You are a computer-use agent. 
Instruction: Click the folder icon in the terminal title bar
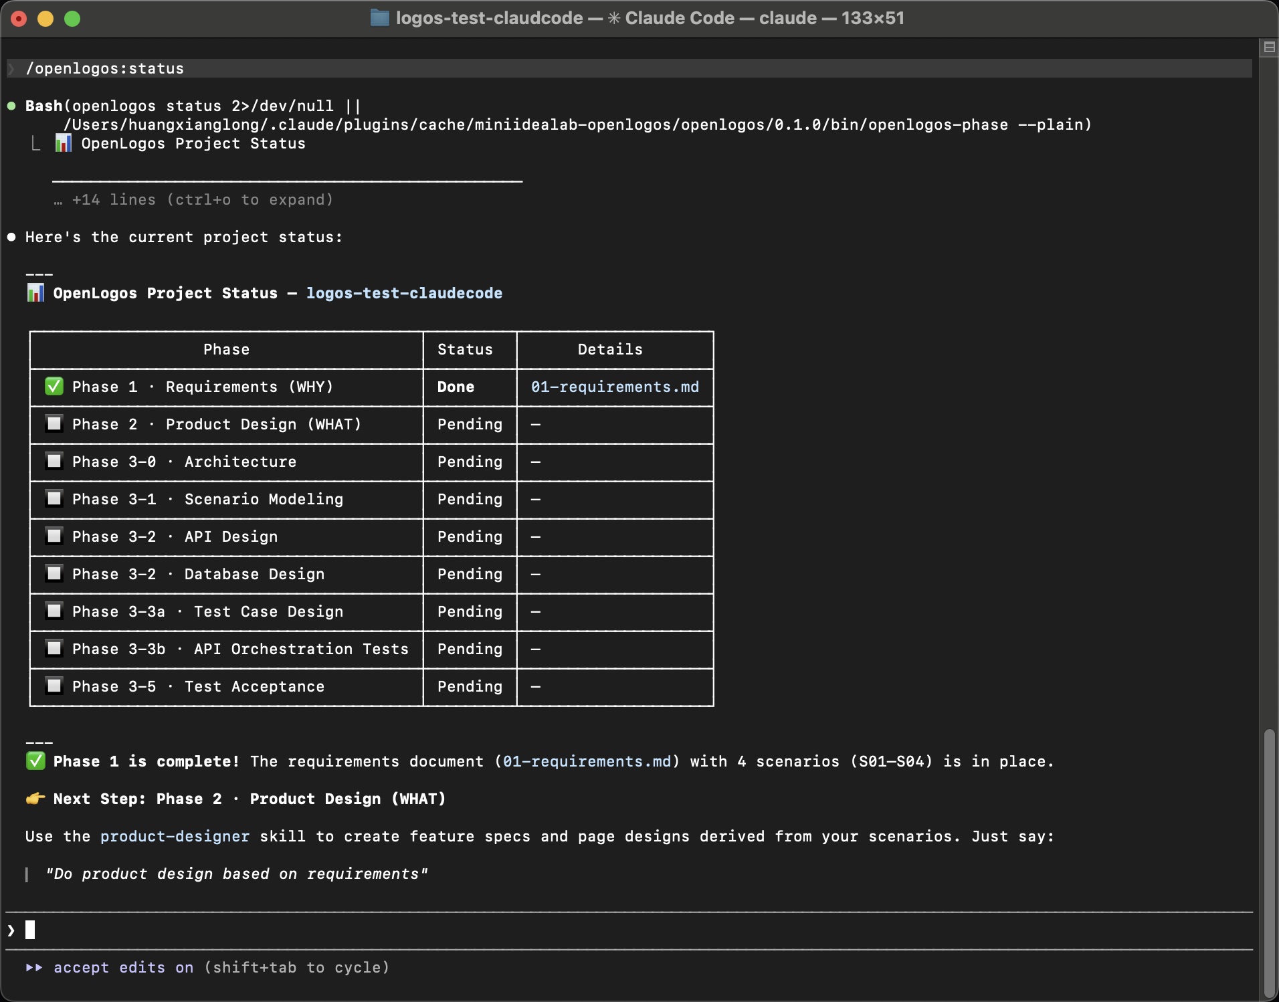pyautogui.click(x=379, y=18)
